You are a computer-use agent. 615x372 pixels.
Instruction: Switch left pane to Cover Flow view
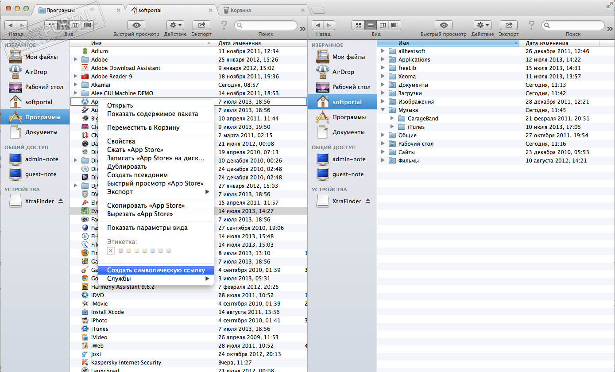(87, 25)
